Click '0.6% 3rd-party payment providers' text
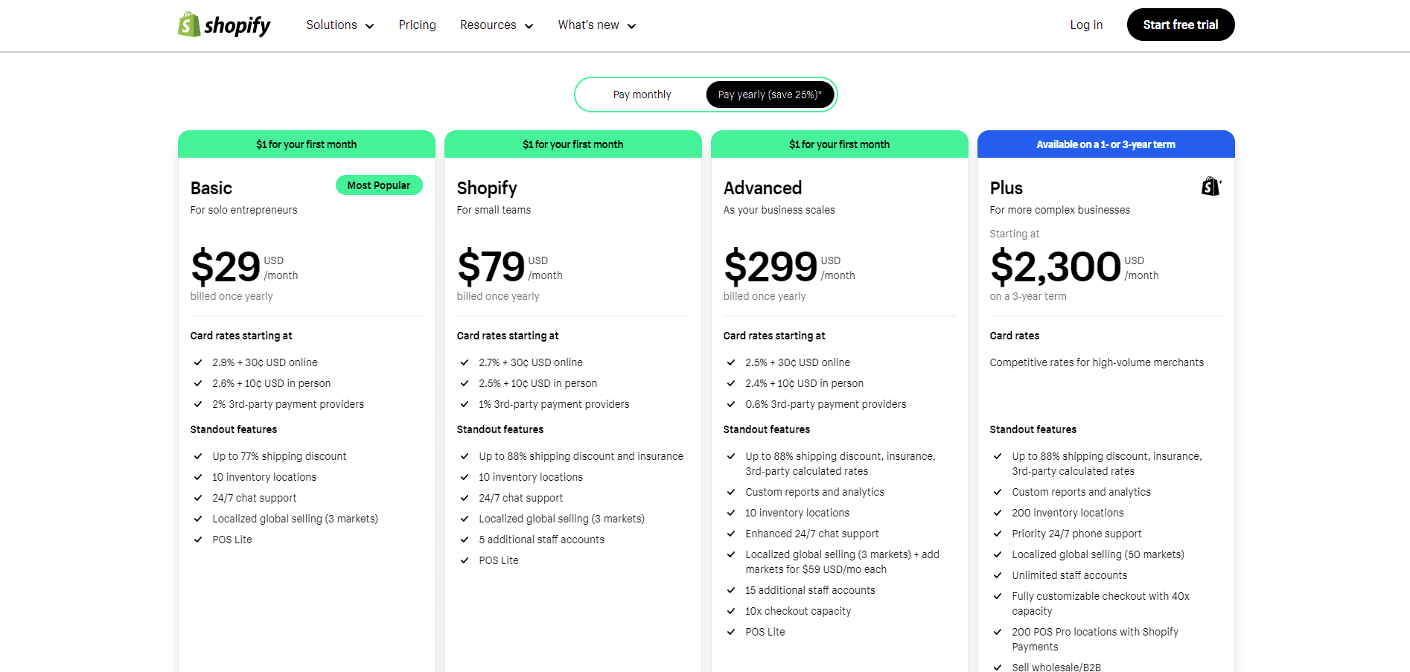 tap(826, 404)
